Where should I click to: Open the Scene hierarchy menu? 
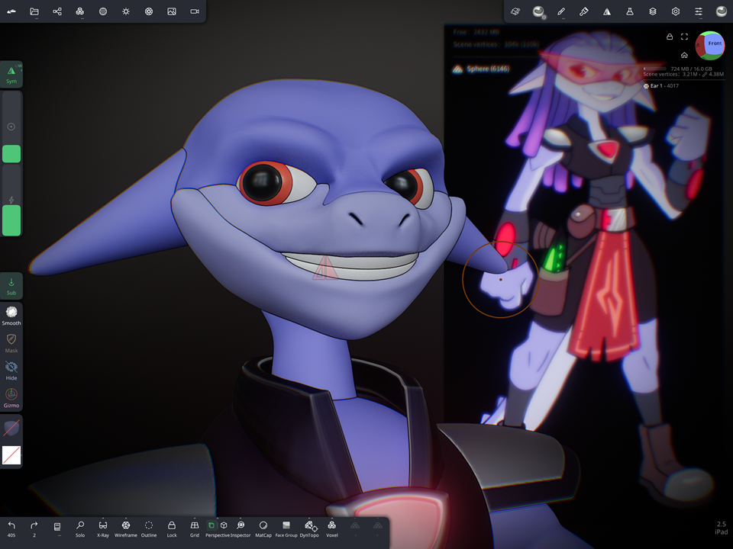[57, 11]
